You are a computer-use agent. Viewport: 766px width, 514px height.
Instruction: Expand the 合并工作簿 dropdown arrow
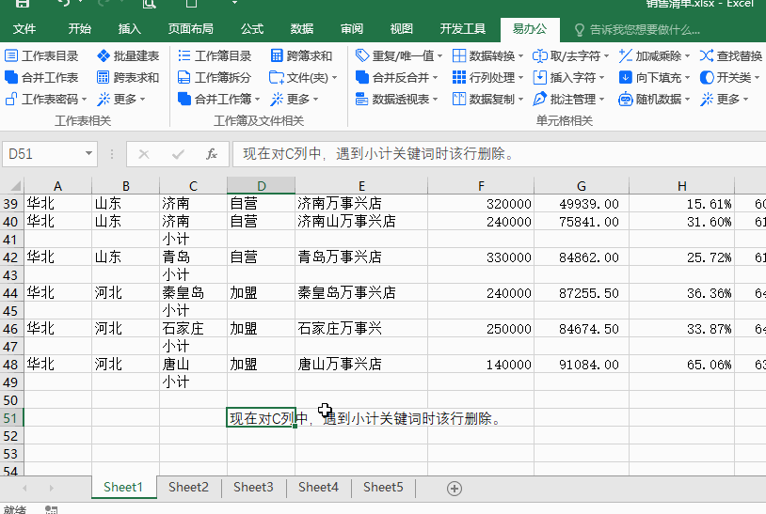tap(257, 100)
